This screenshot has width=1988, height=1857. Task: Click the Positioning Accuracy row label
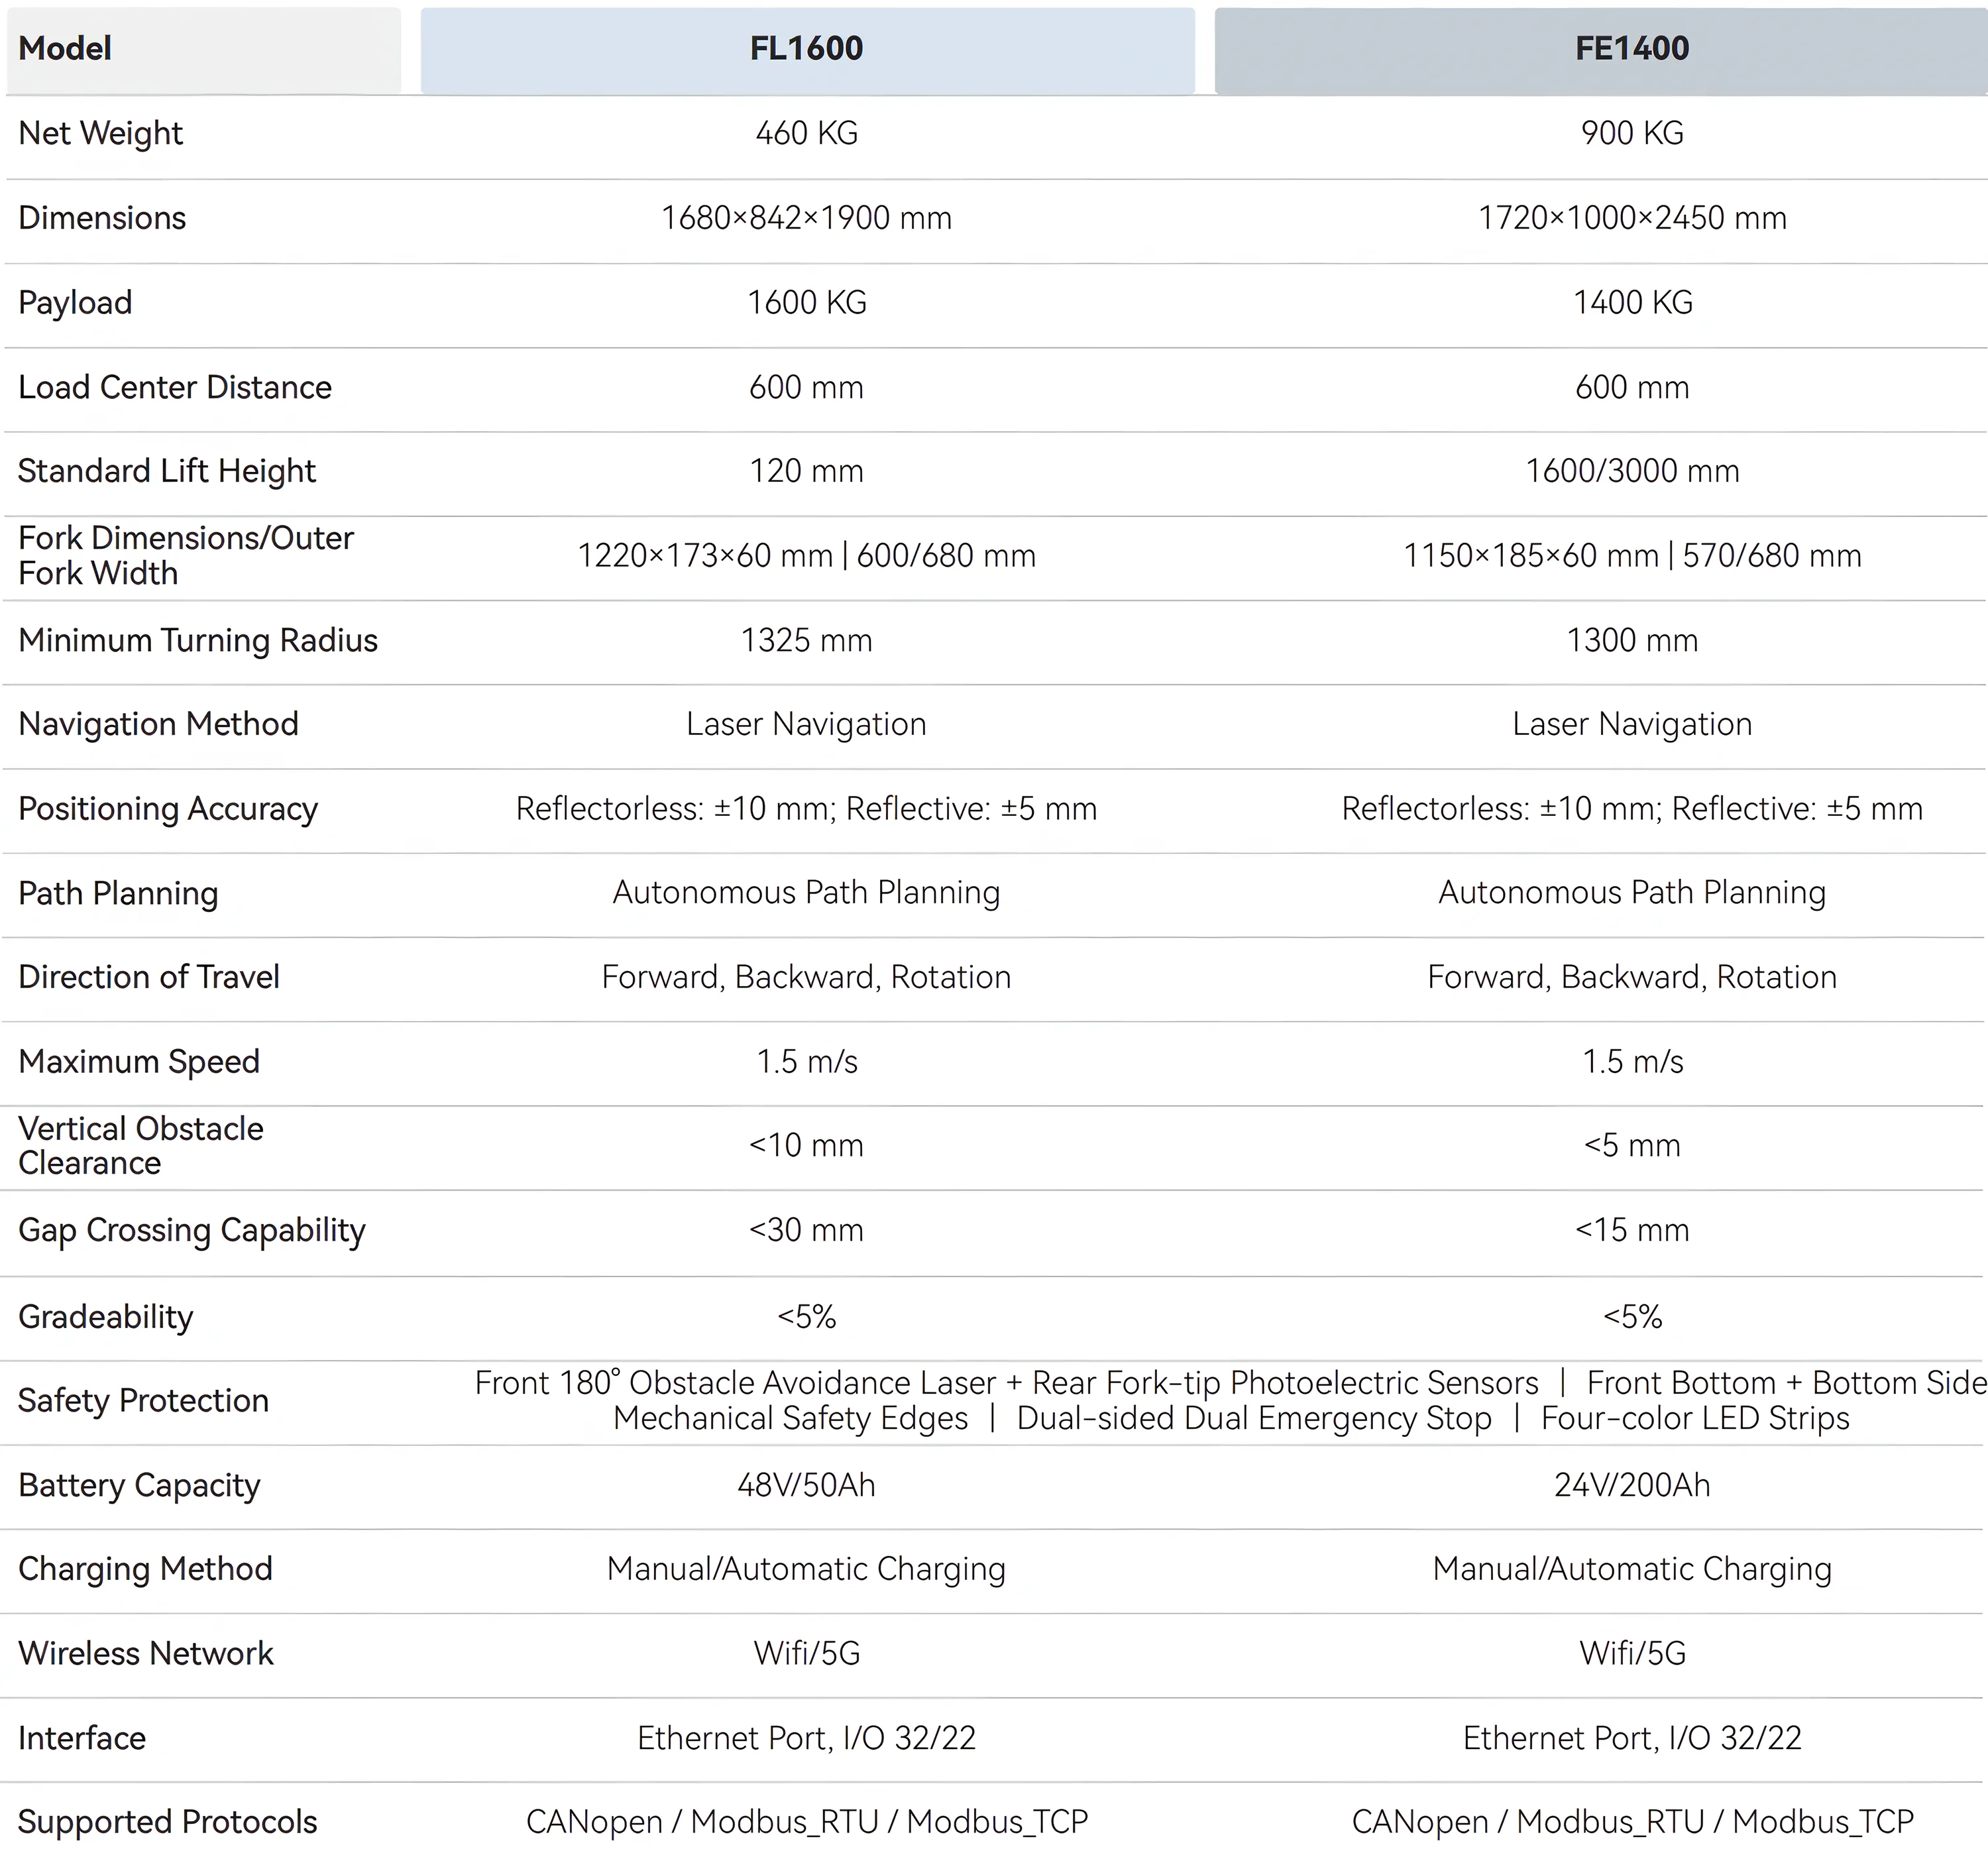[x=168, y=809]
